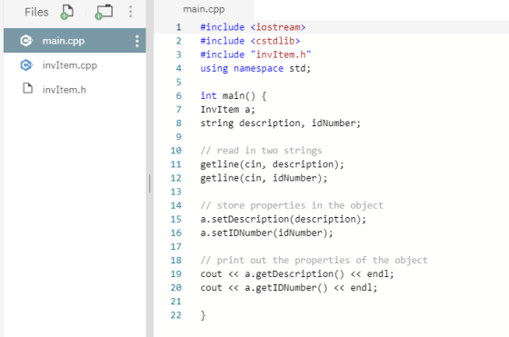
Task: Click line number 15 in the gutter
Action: tap(176, 219)
